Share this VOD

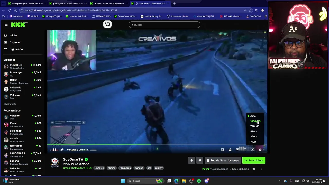point(254,169)
